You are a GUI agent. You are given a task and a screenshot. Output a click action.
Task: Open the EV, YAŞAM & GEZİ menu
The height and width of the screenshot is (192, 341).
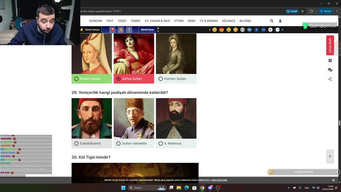157,21
